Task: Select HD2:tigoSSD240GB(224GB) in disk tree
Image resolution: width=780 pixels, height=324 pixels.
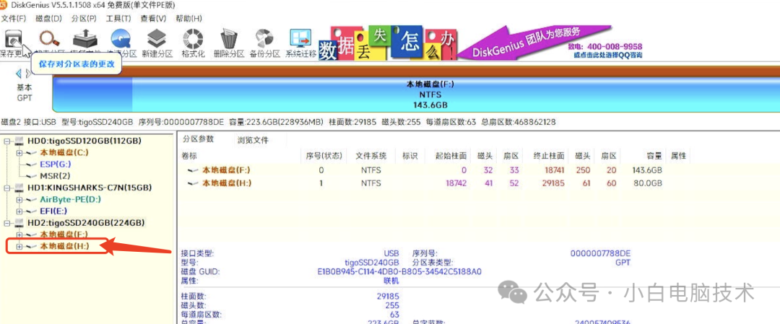Action: (84, 222)
